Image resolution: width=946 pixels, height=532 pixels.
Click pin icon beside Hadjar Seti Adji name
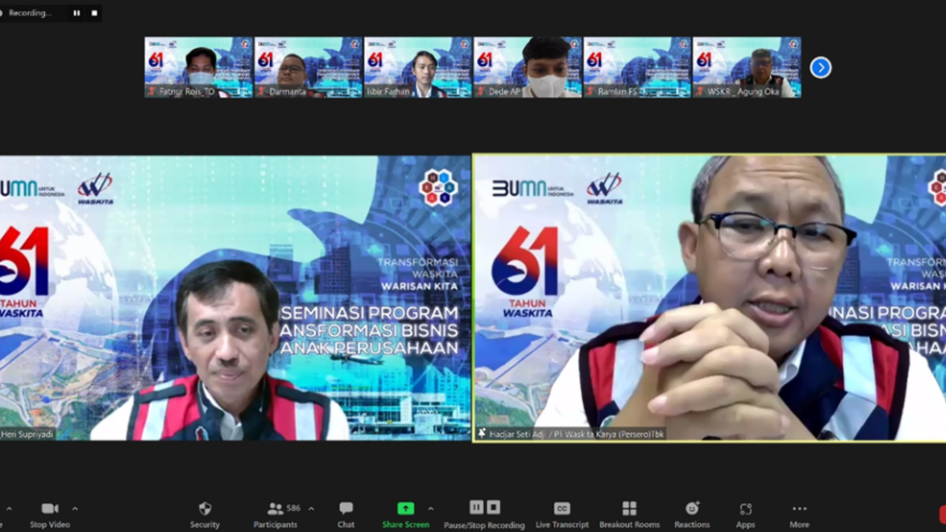coord(482,433)
